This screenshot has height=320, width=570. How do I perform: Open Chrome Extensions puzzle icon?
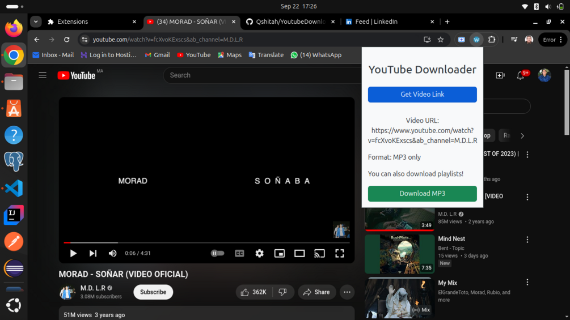click(492, 40)
